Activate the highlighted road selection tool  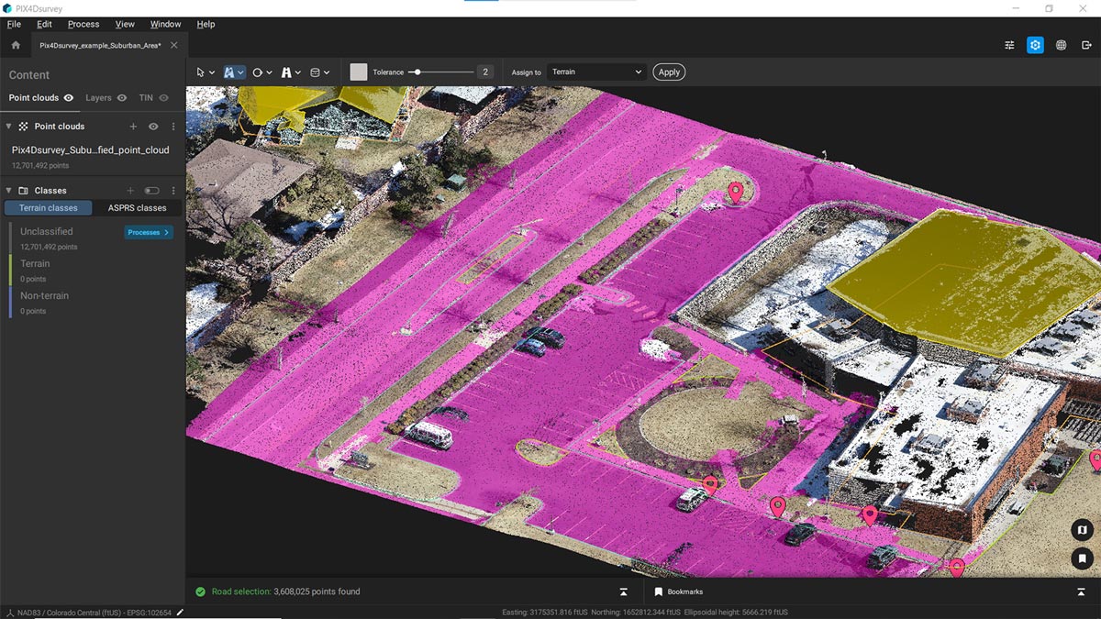click(229, 72)
